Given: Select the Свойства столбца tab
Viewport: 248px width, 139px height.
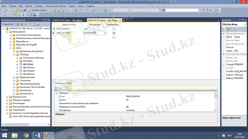Looking at the screenshot, I should (63, 83).
